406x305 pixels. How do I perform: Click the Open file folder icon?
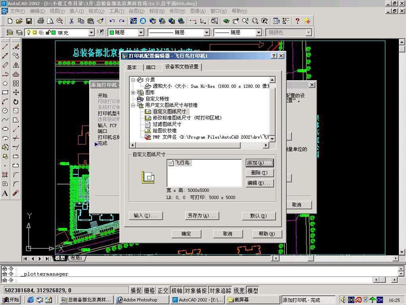pyautogui.click(x=19, y=21)
